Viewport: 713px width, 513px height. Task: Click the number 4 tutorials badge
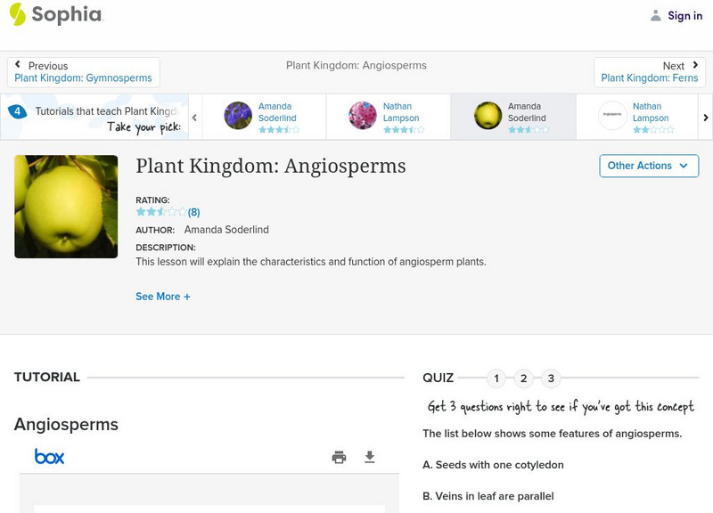17,112
